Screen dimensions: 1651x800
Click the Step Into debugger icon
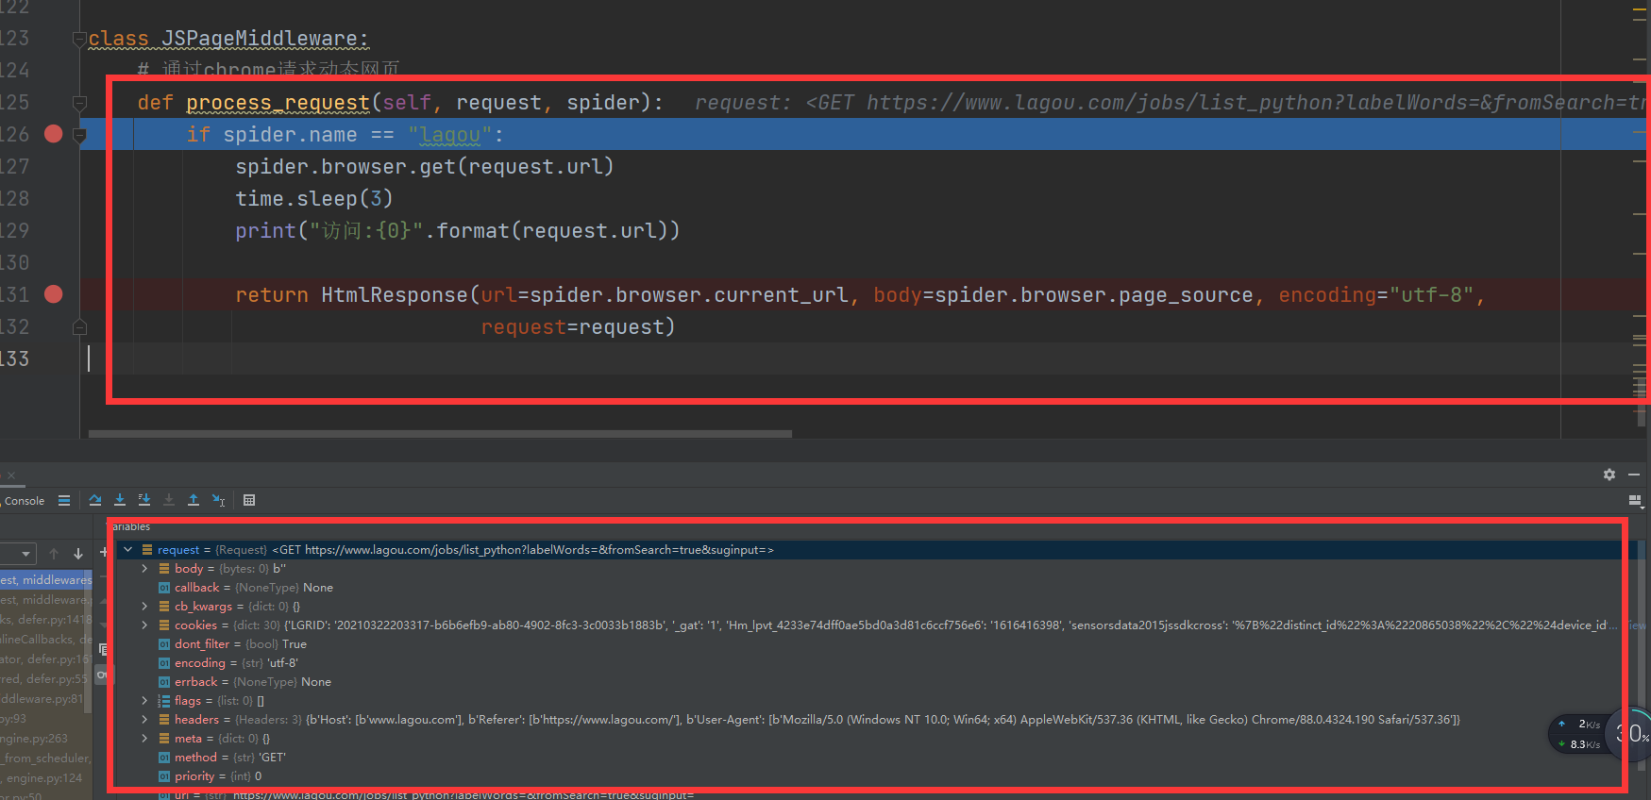point(120,500)
